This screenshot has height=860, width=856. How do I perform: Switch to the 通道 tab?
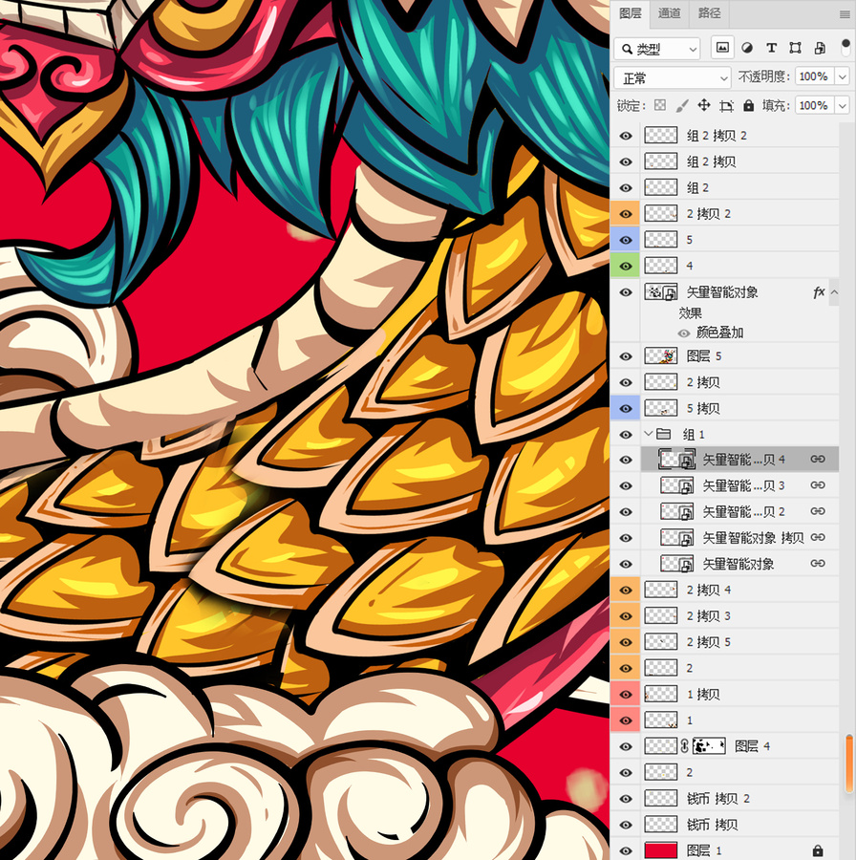(669, 13)
